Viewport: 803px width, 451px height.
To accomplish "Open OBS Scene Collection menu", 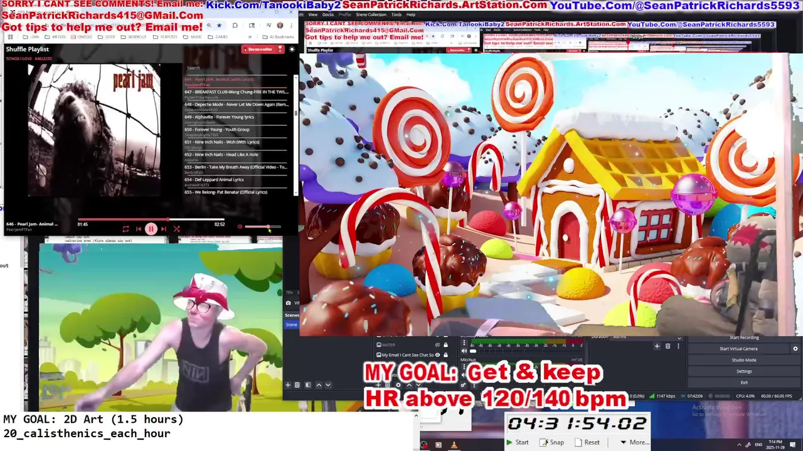I will coord(371,14).
